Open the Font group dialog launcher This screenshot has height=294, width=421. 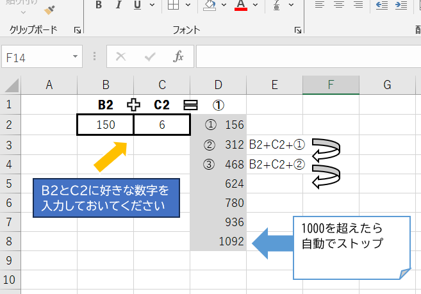pyautogui.click(x=297, y=30)
